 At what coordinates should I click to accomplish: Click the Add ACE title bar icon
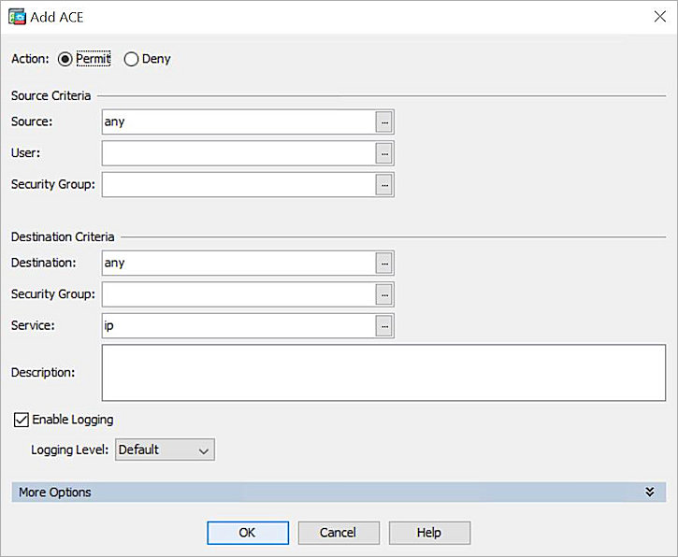coord(17,17)
